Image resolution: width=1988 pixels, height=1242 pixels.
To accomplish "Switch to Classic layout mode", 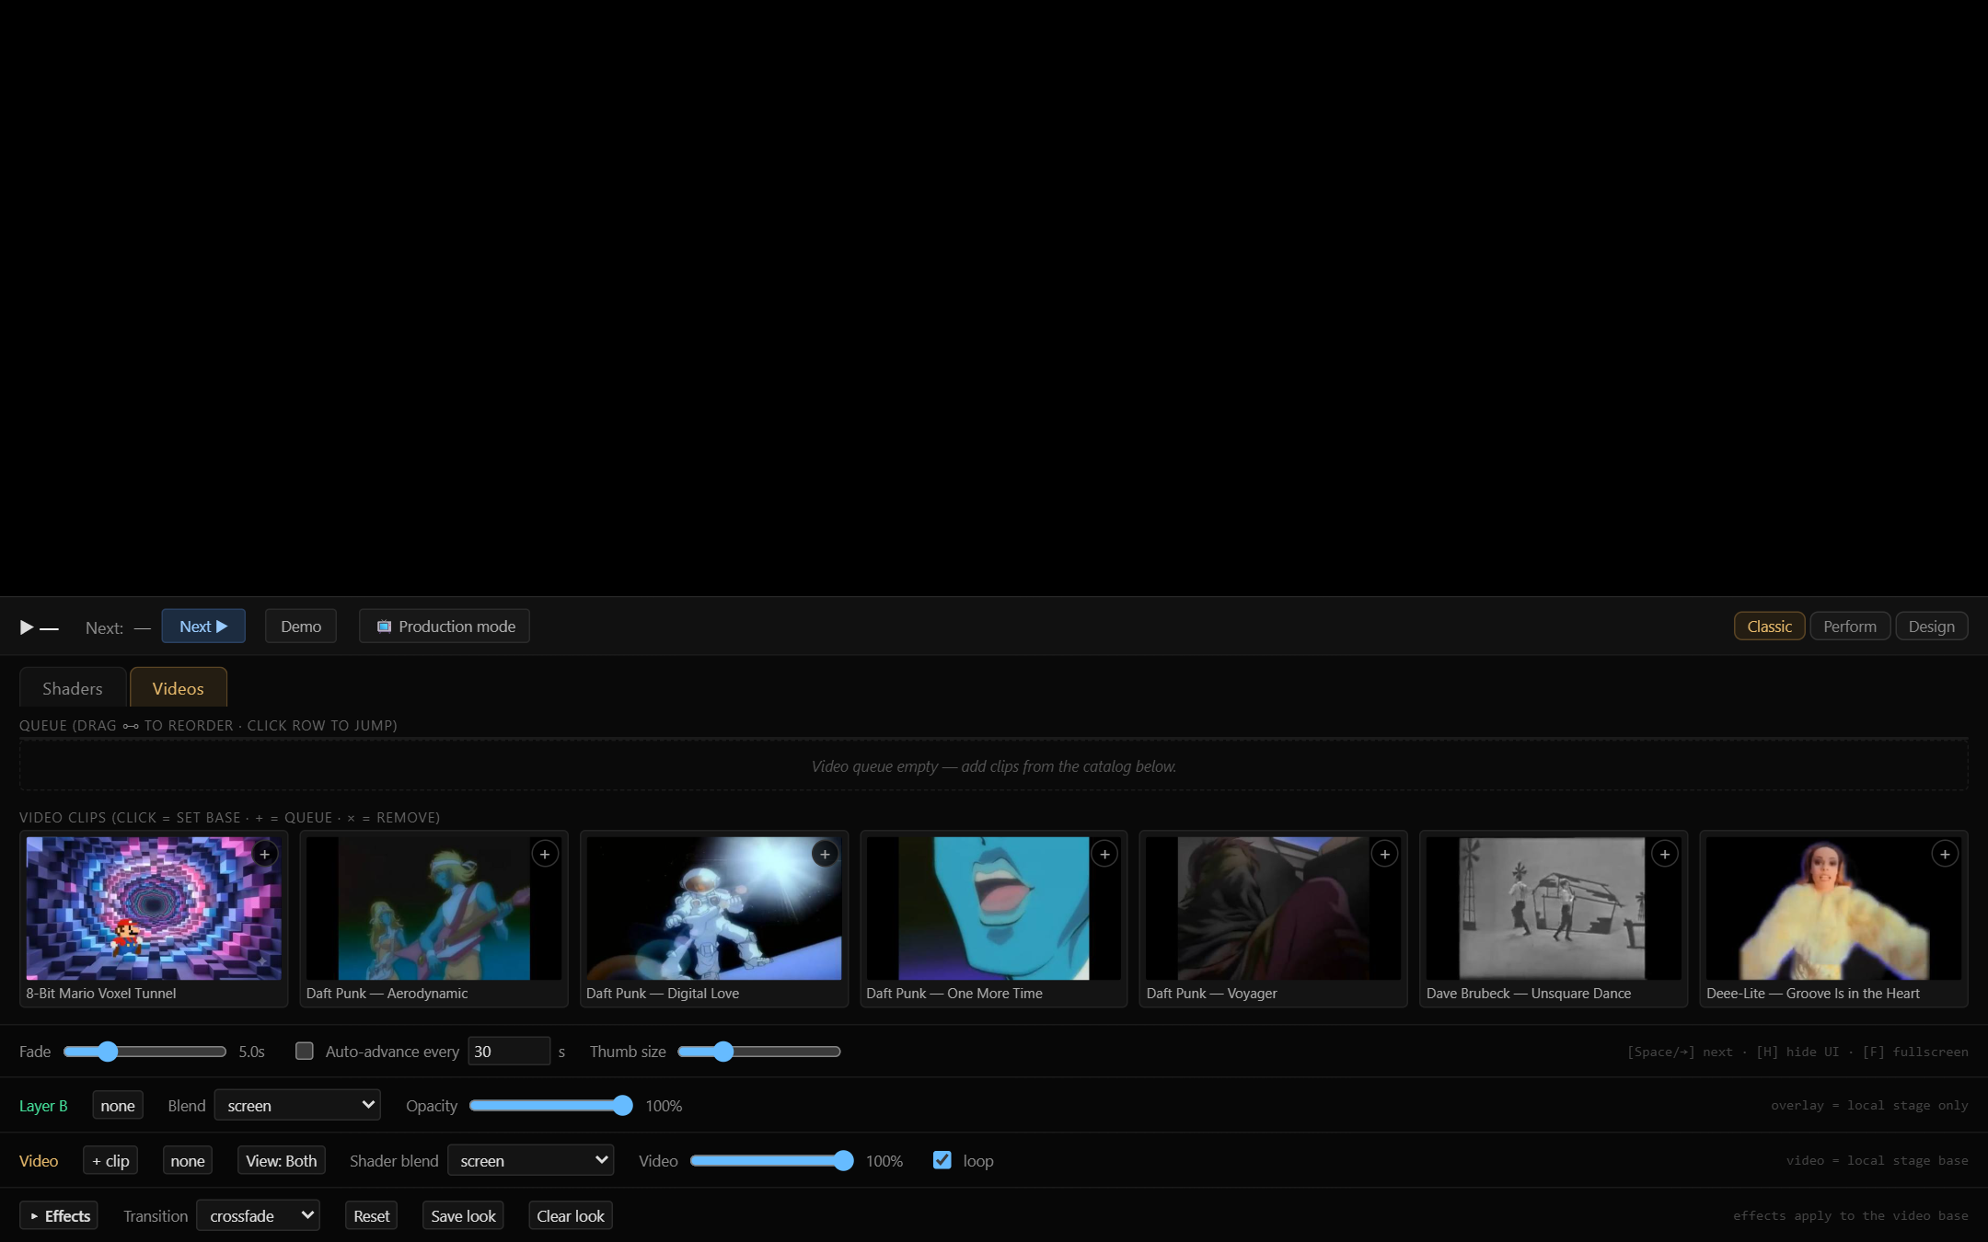I will 1769,626.
